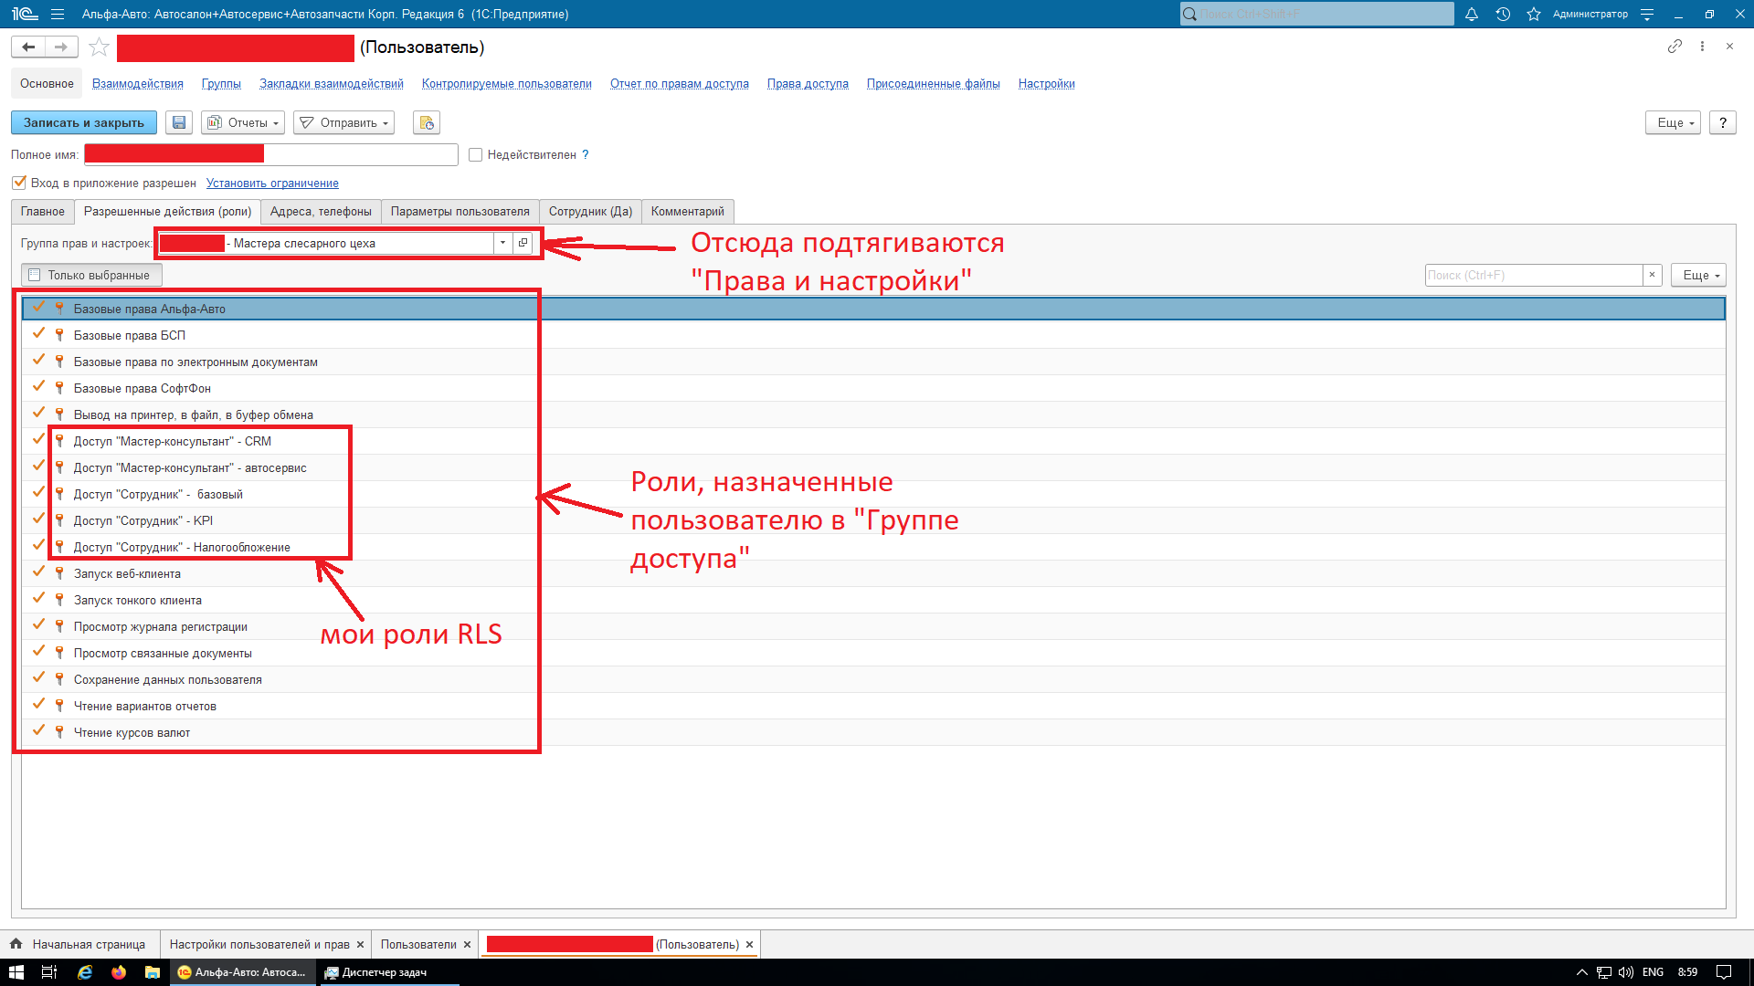Viewport: 1754px width, 986px height.
Task: Save the user with the floppy disk icon
Action: pyautogui.click(x=179, y=122)
